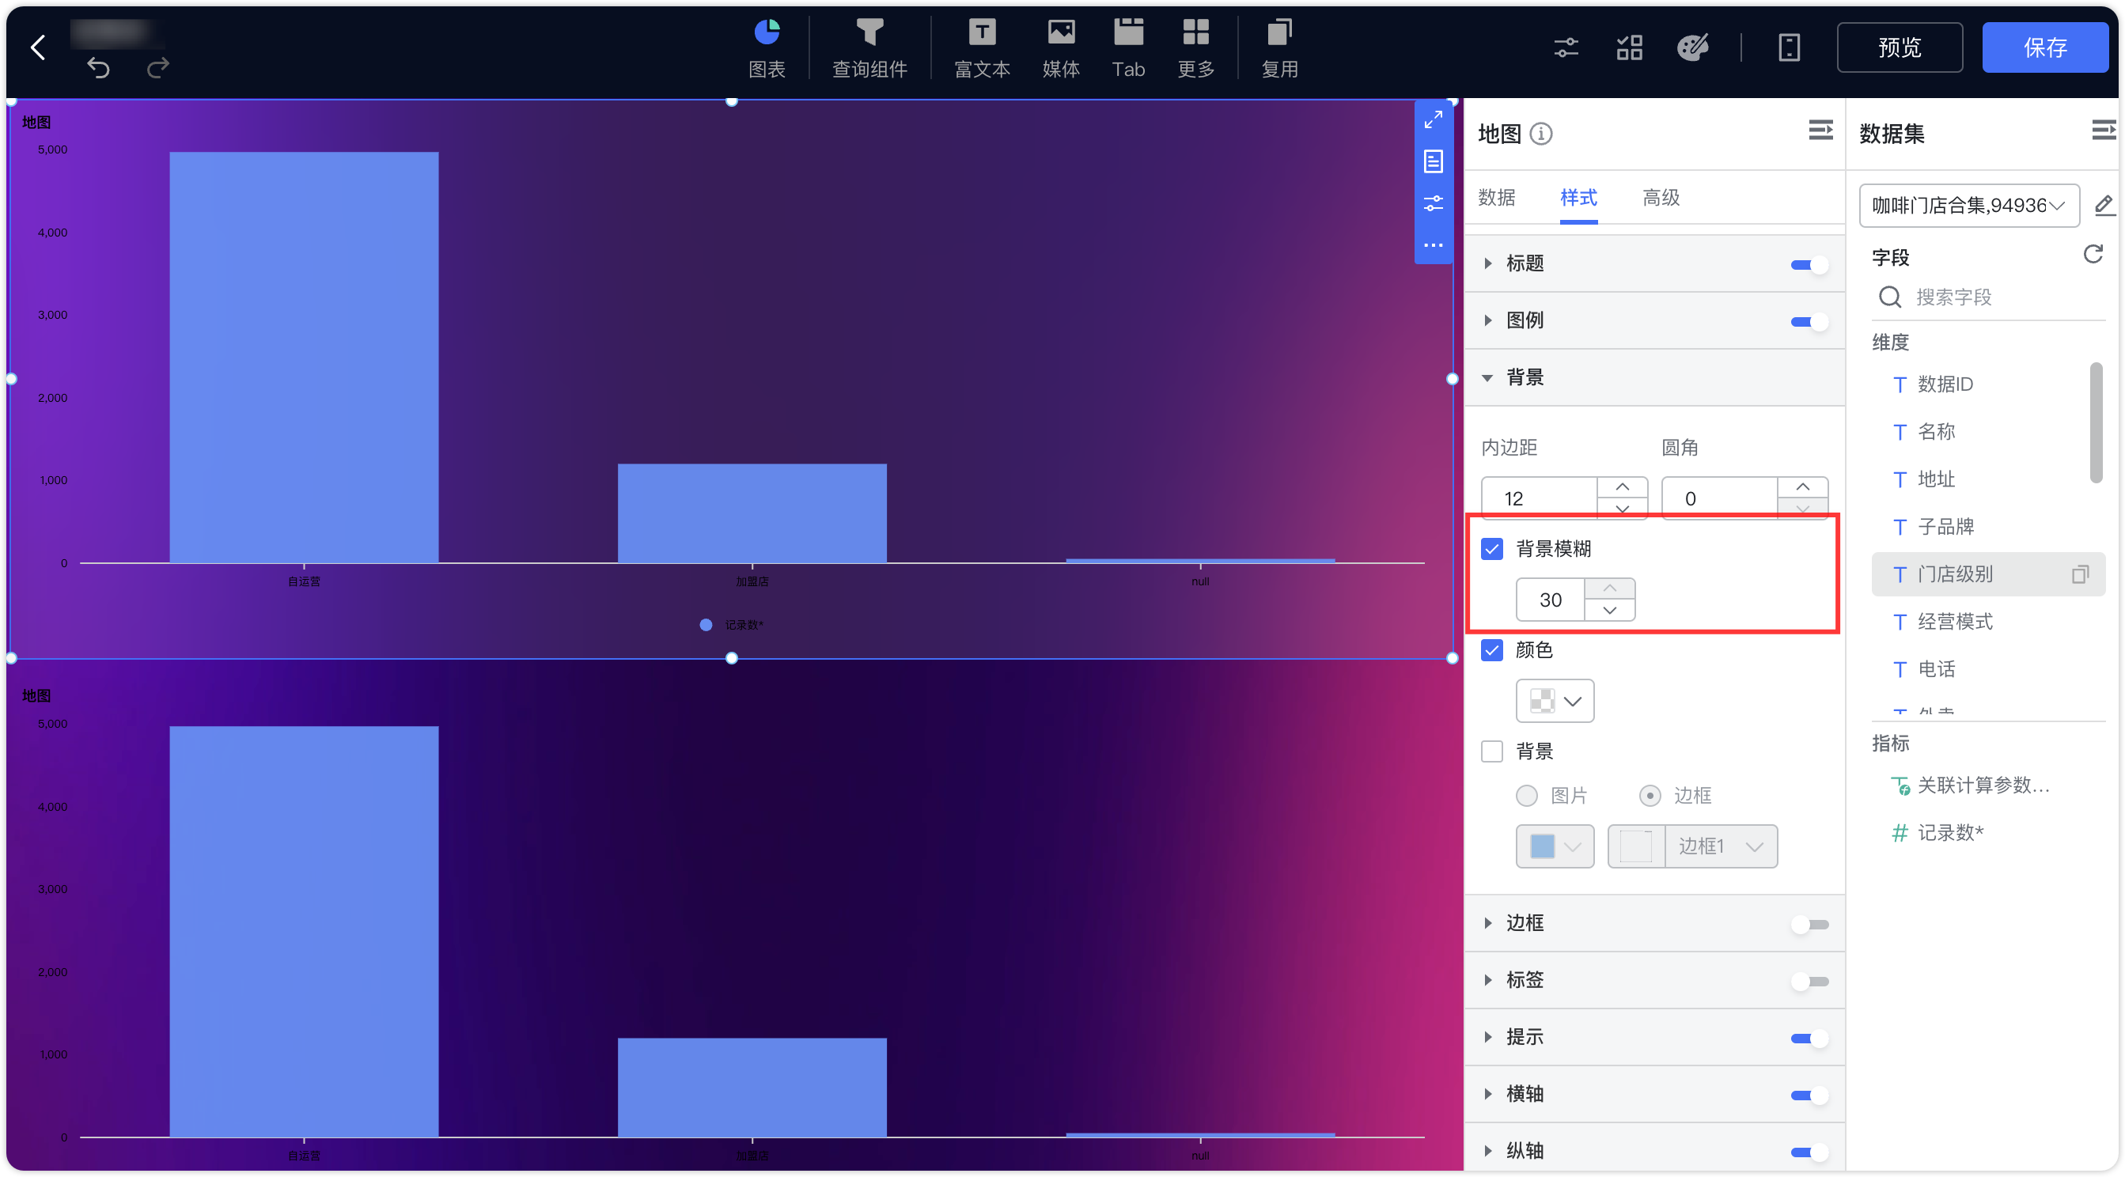Viewport: 2125px width, 1177px height.
Task: Select the 图片 radio button
Action: [1526, 795]
